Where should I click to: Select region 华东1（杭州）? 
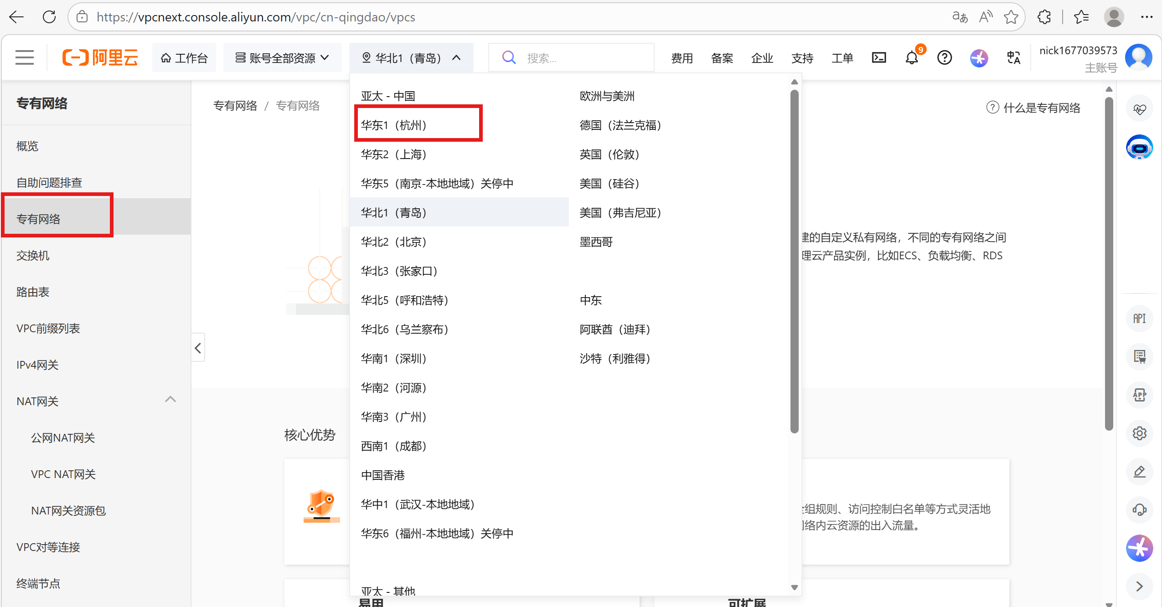(x=394, y=125)
